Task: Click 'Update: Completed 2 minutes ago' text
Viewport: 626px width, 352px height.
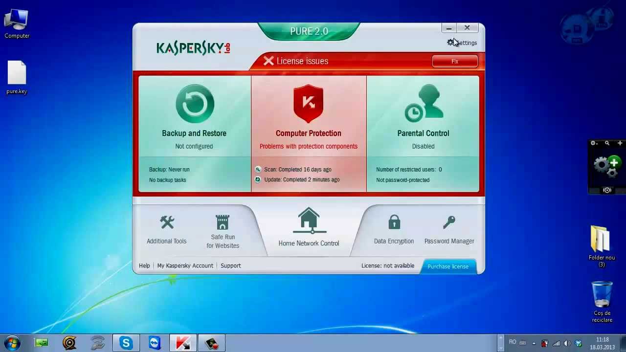Action: [x=302, y=179]
